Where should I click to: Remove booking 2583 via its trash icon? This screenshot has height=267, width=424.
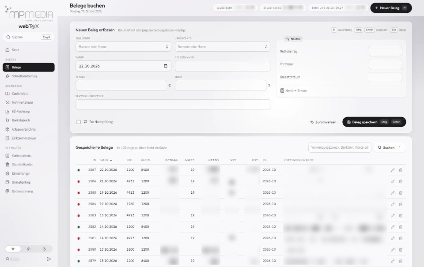(x=401, y=215)
